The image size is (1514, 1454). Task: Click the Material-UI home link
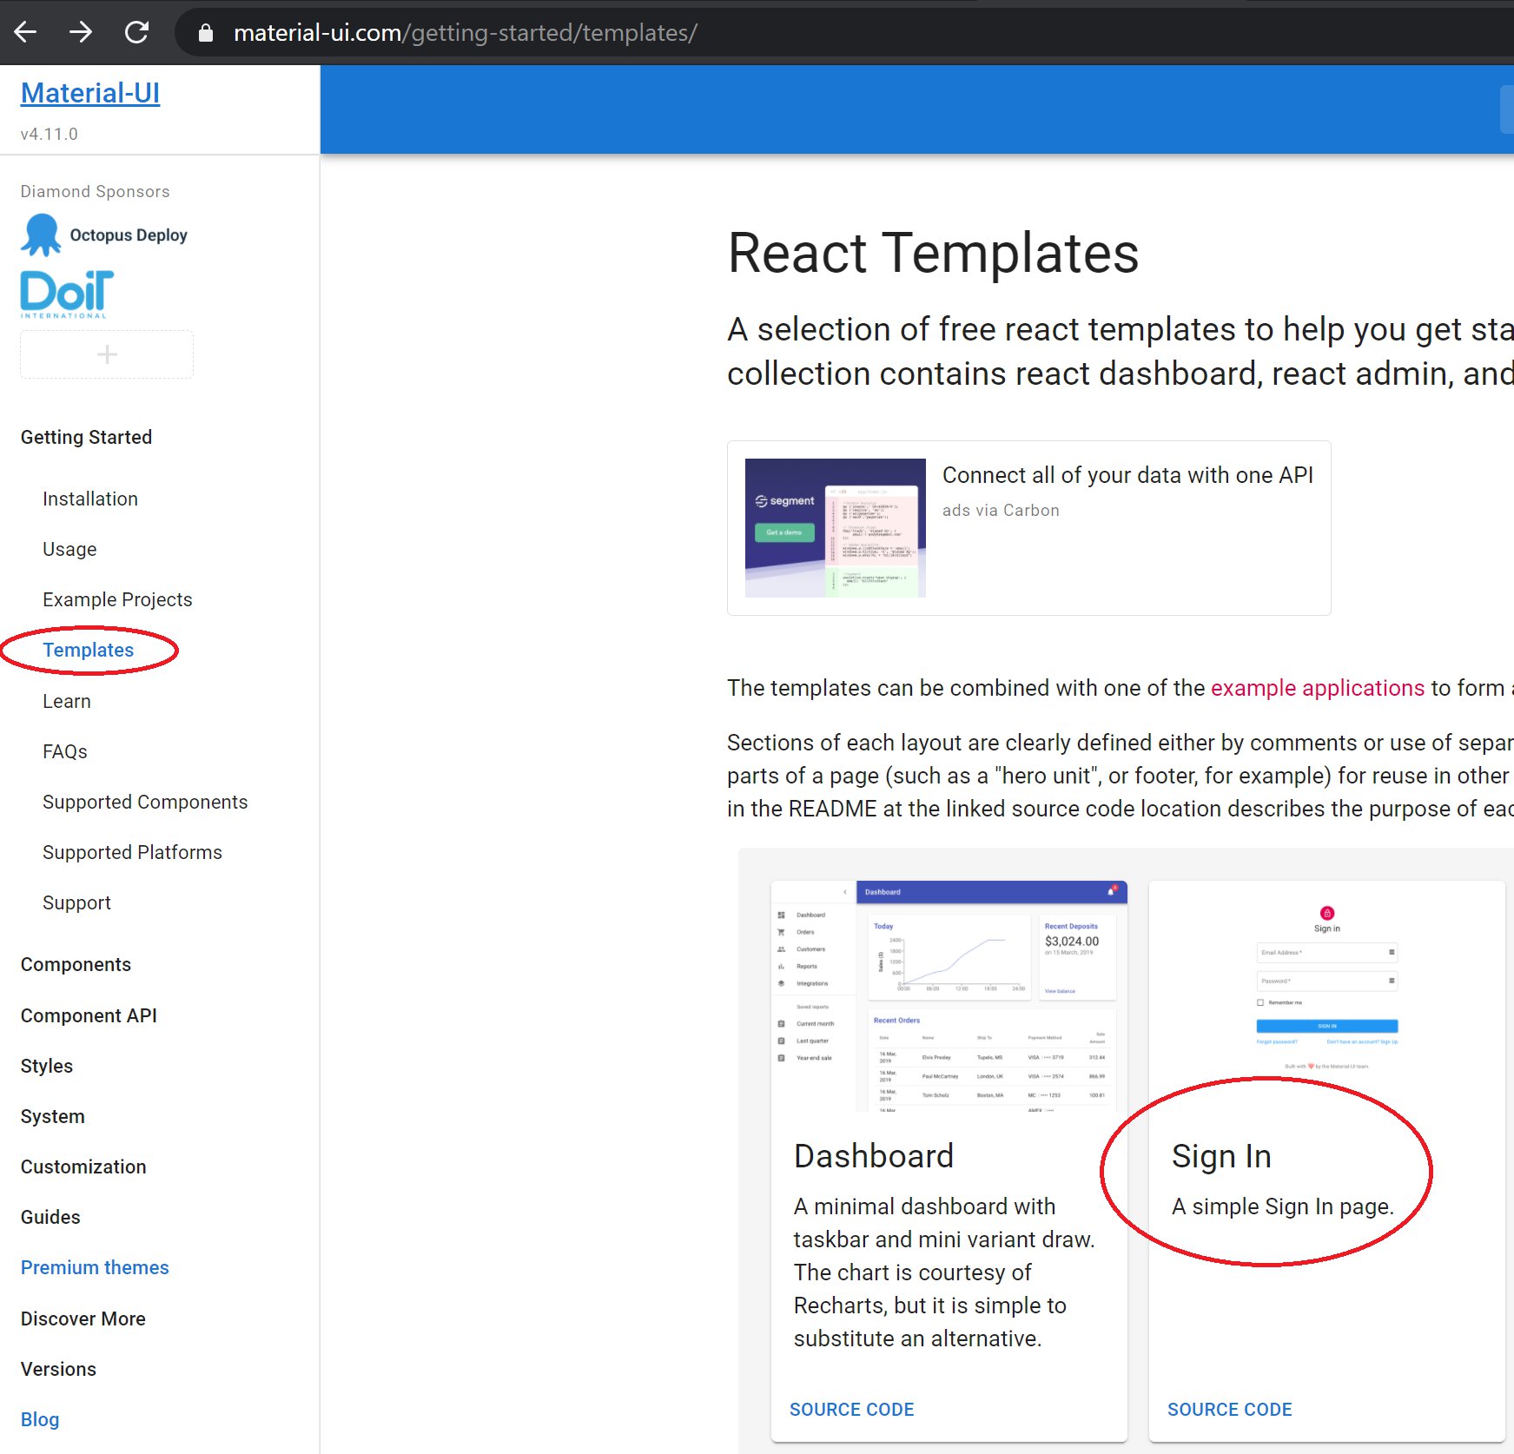point(90,93)
